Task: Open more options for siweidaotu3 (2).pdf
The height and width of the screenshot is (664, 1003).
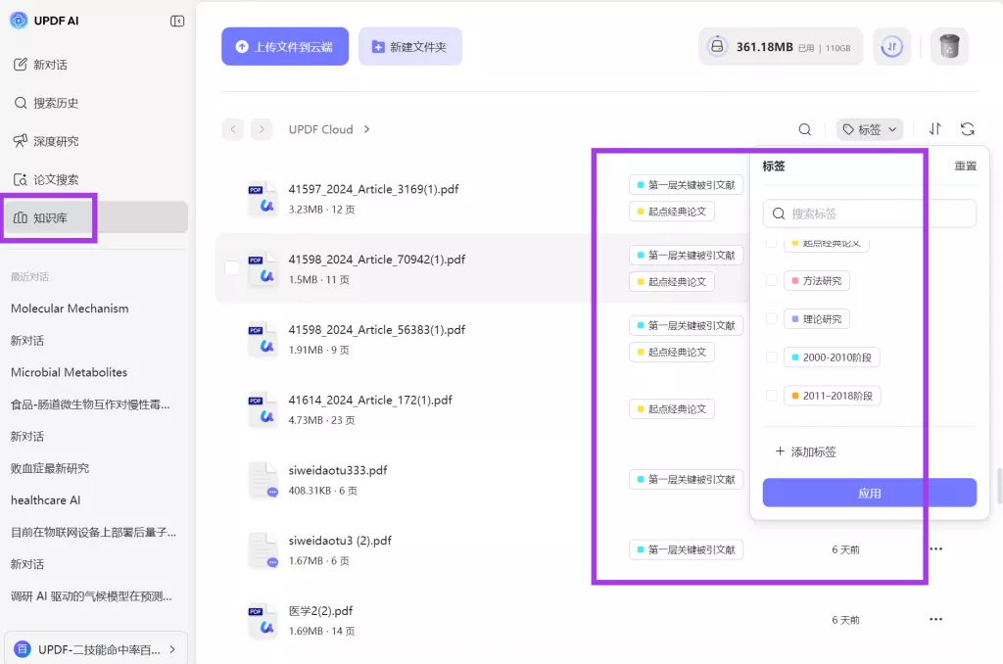Action: (935, 549)
